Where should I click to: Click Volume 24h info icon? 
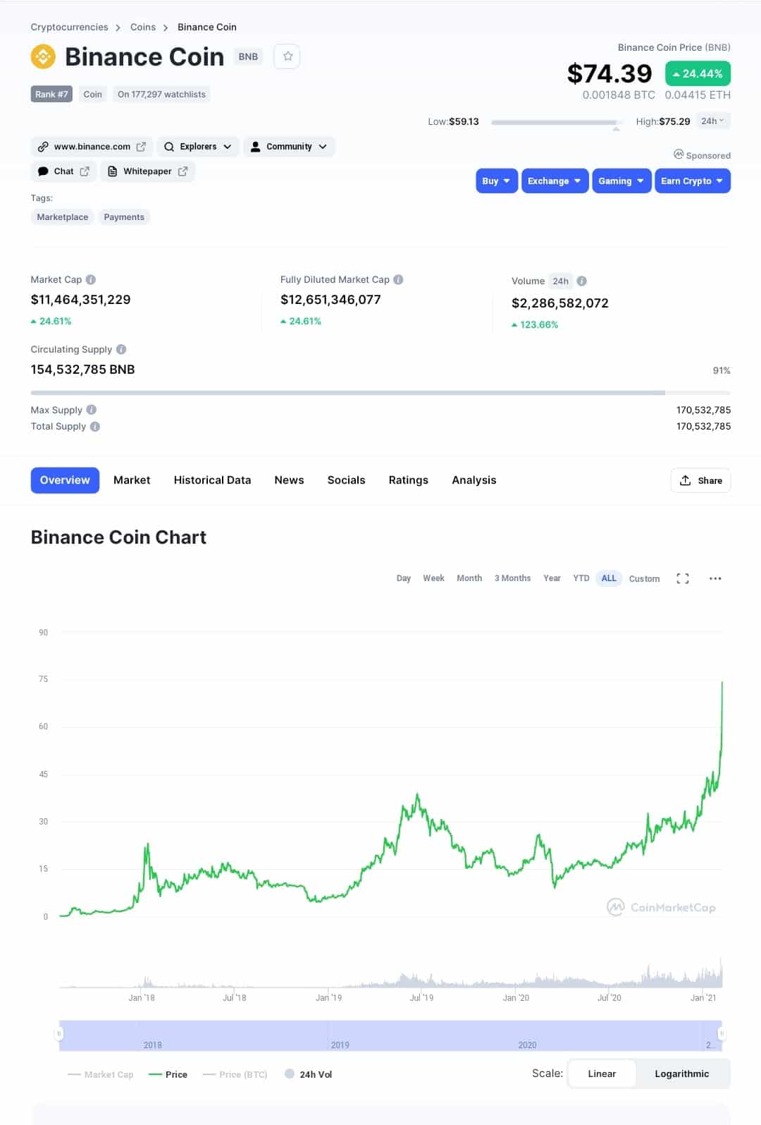581,281
